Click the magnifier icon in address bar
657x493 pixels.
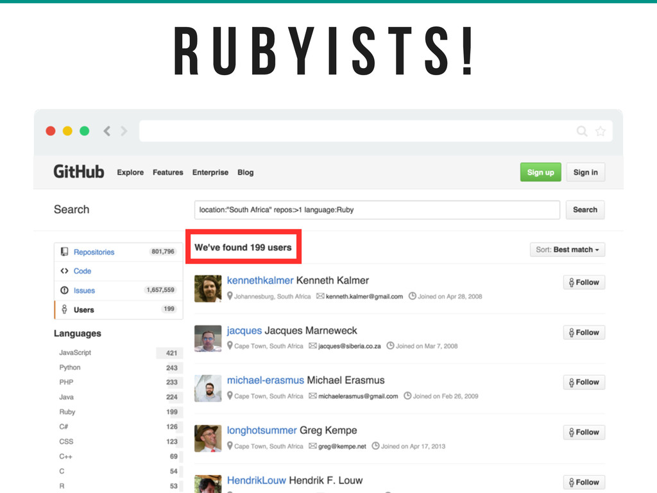581,131
